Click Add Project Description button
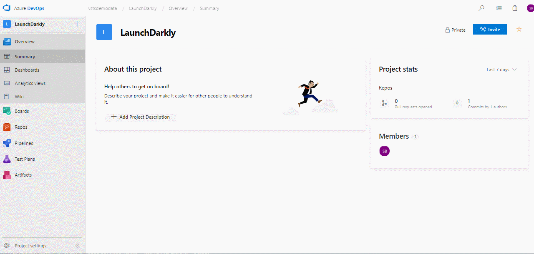 tap(140, 117)
